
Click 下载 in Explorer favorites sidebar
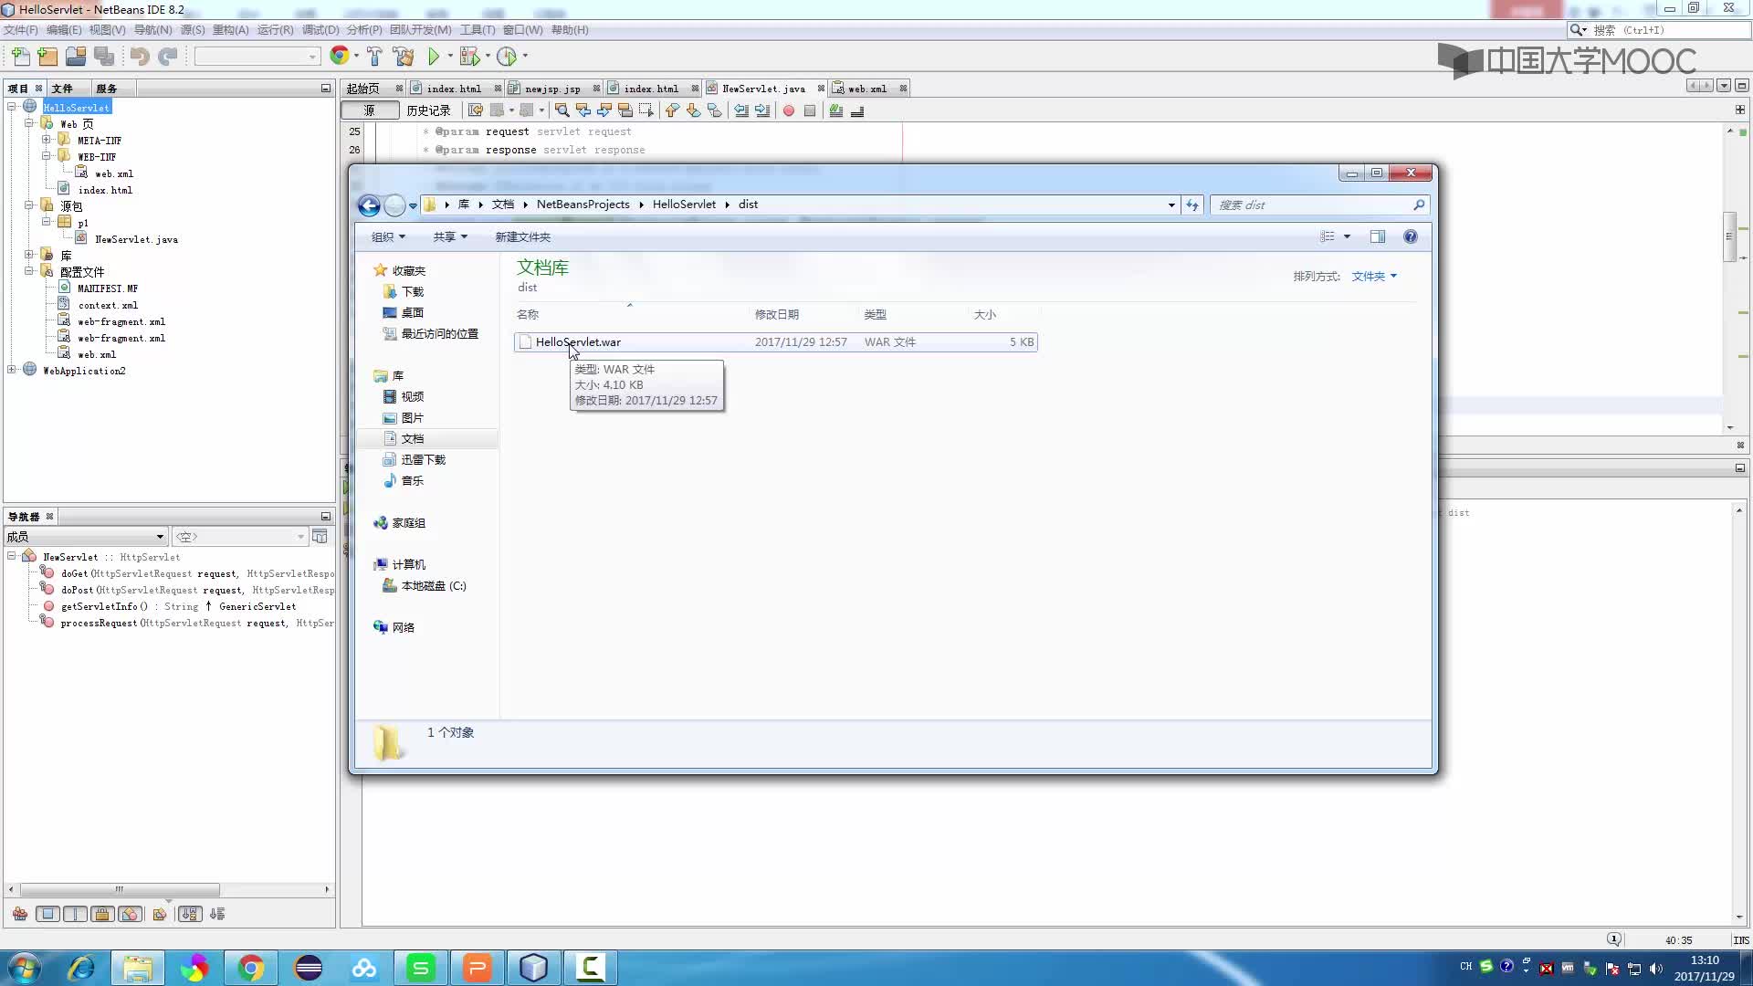413,292
